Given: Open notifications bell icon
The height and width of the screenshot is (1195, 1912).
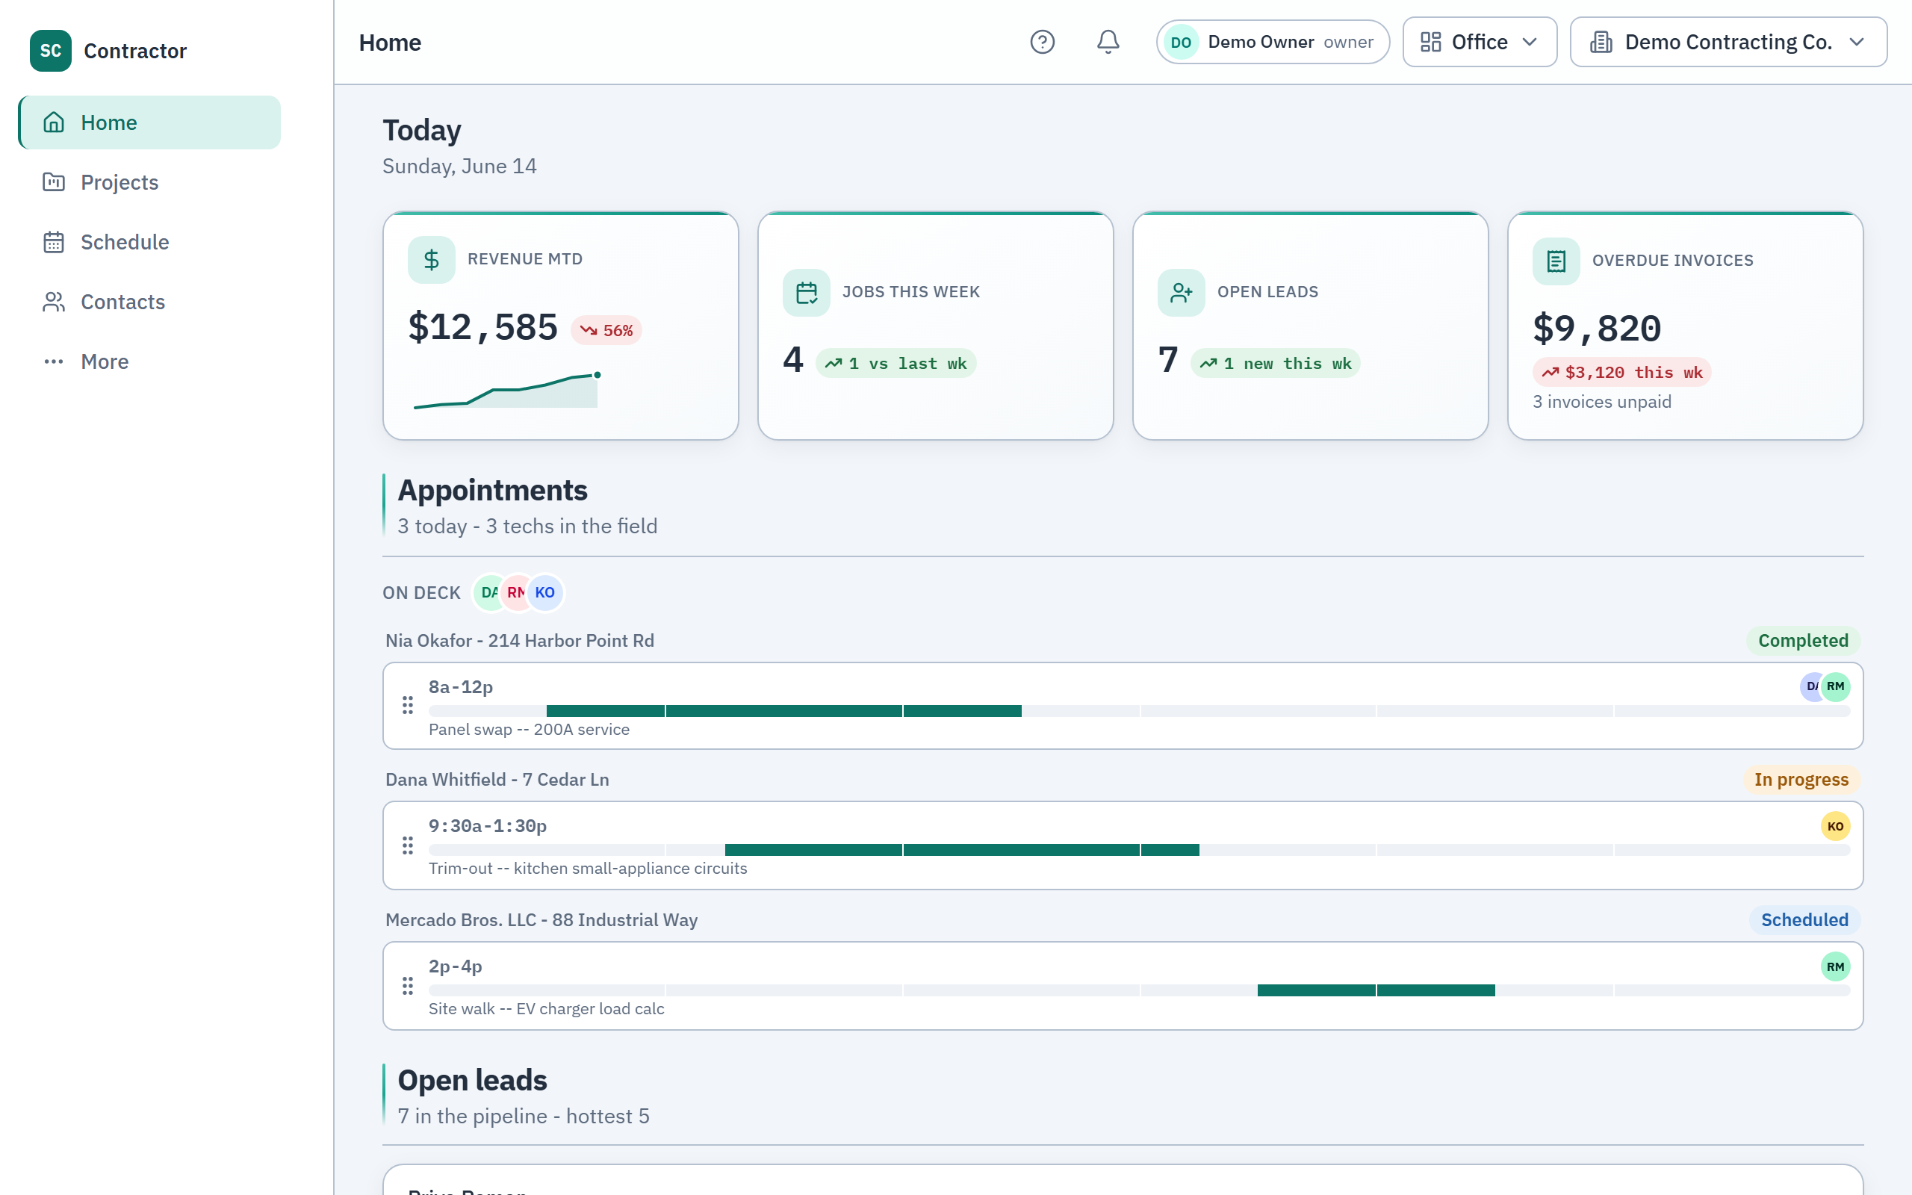Looking at the screenshot, I should [x=1108, y=42].
